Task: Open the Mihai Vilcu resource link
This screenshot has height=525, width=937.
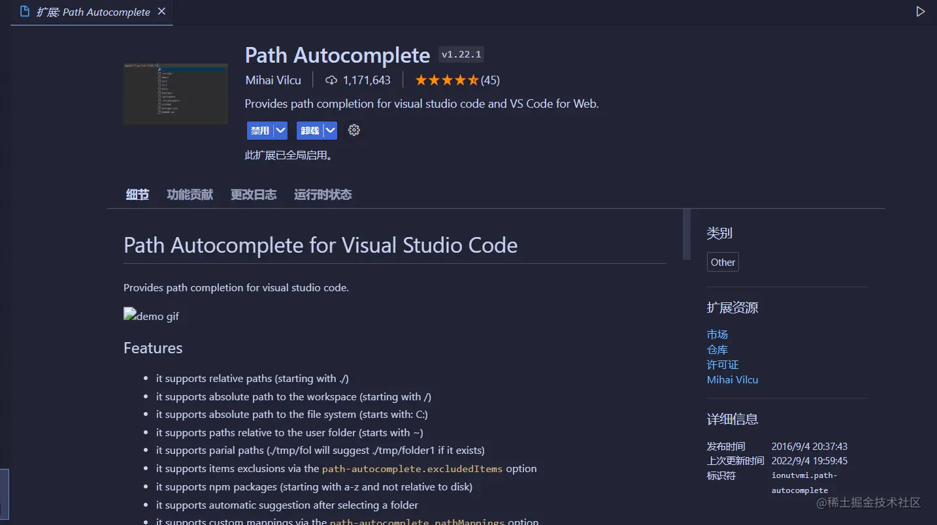Action: (x=732, y=379)
